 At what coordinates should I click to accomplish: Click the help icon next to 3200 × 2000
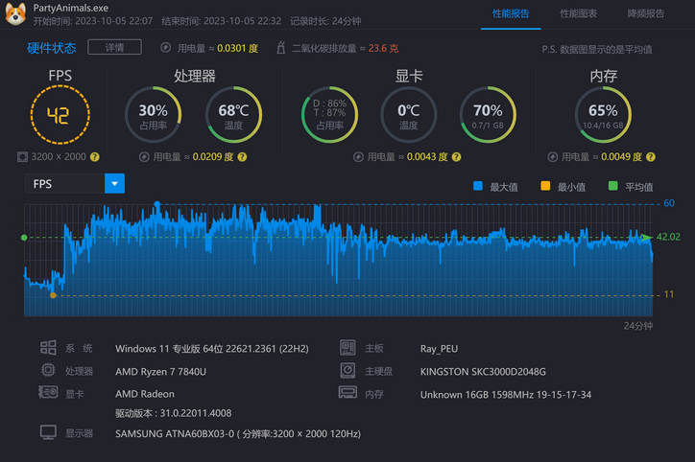click(94, 156)
